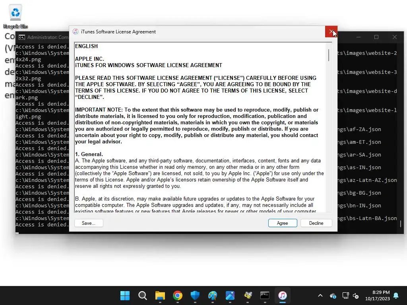Click "ngs\ar-SA.json" in Command Prompt
Screen dimensions: 407x305
(359, 154)
